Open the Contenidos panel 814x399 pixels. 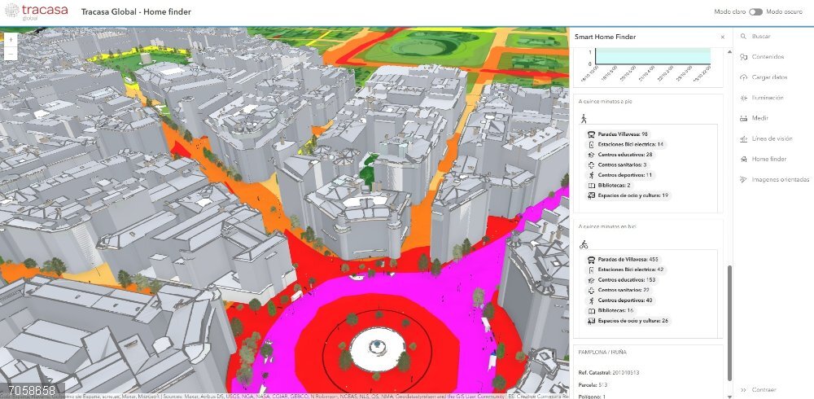coord(767,57)
